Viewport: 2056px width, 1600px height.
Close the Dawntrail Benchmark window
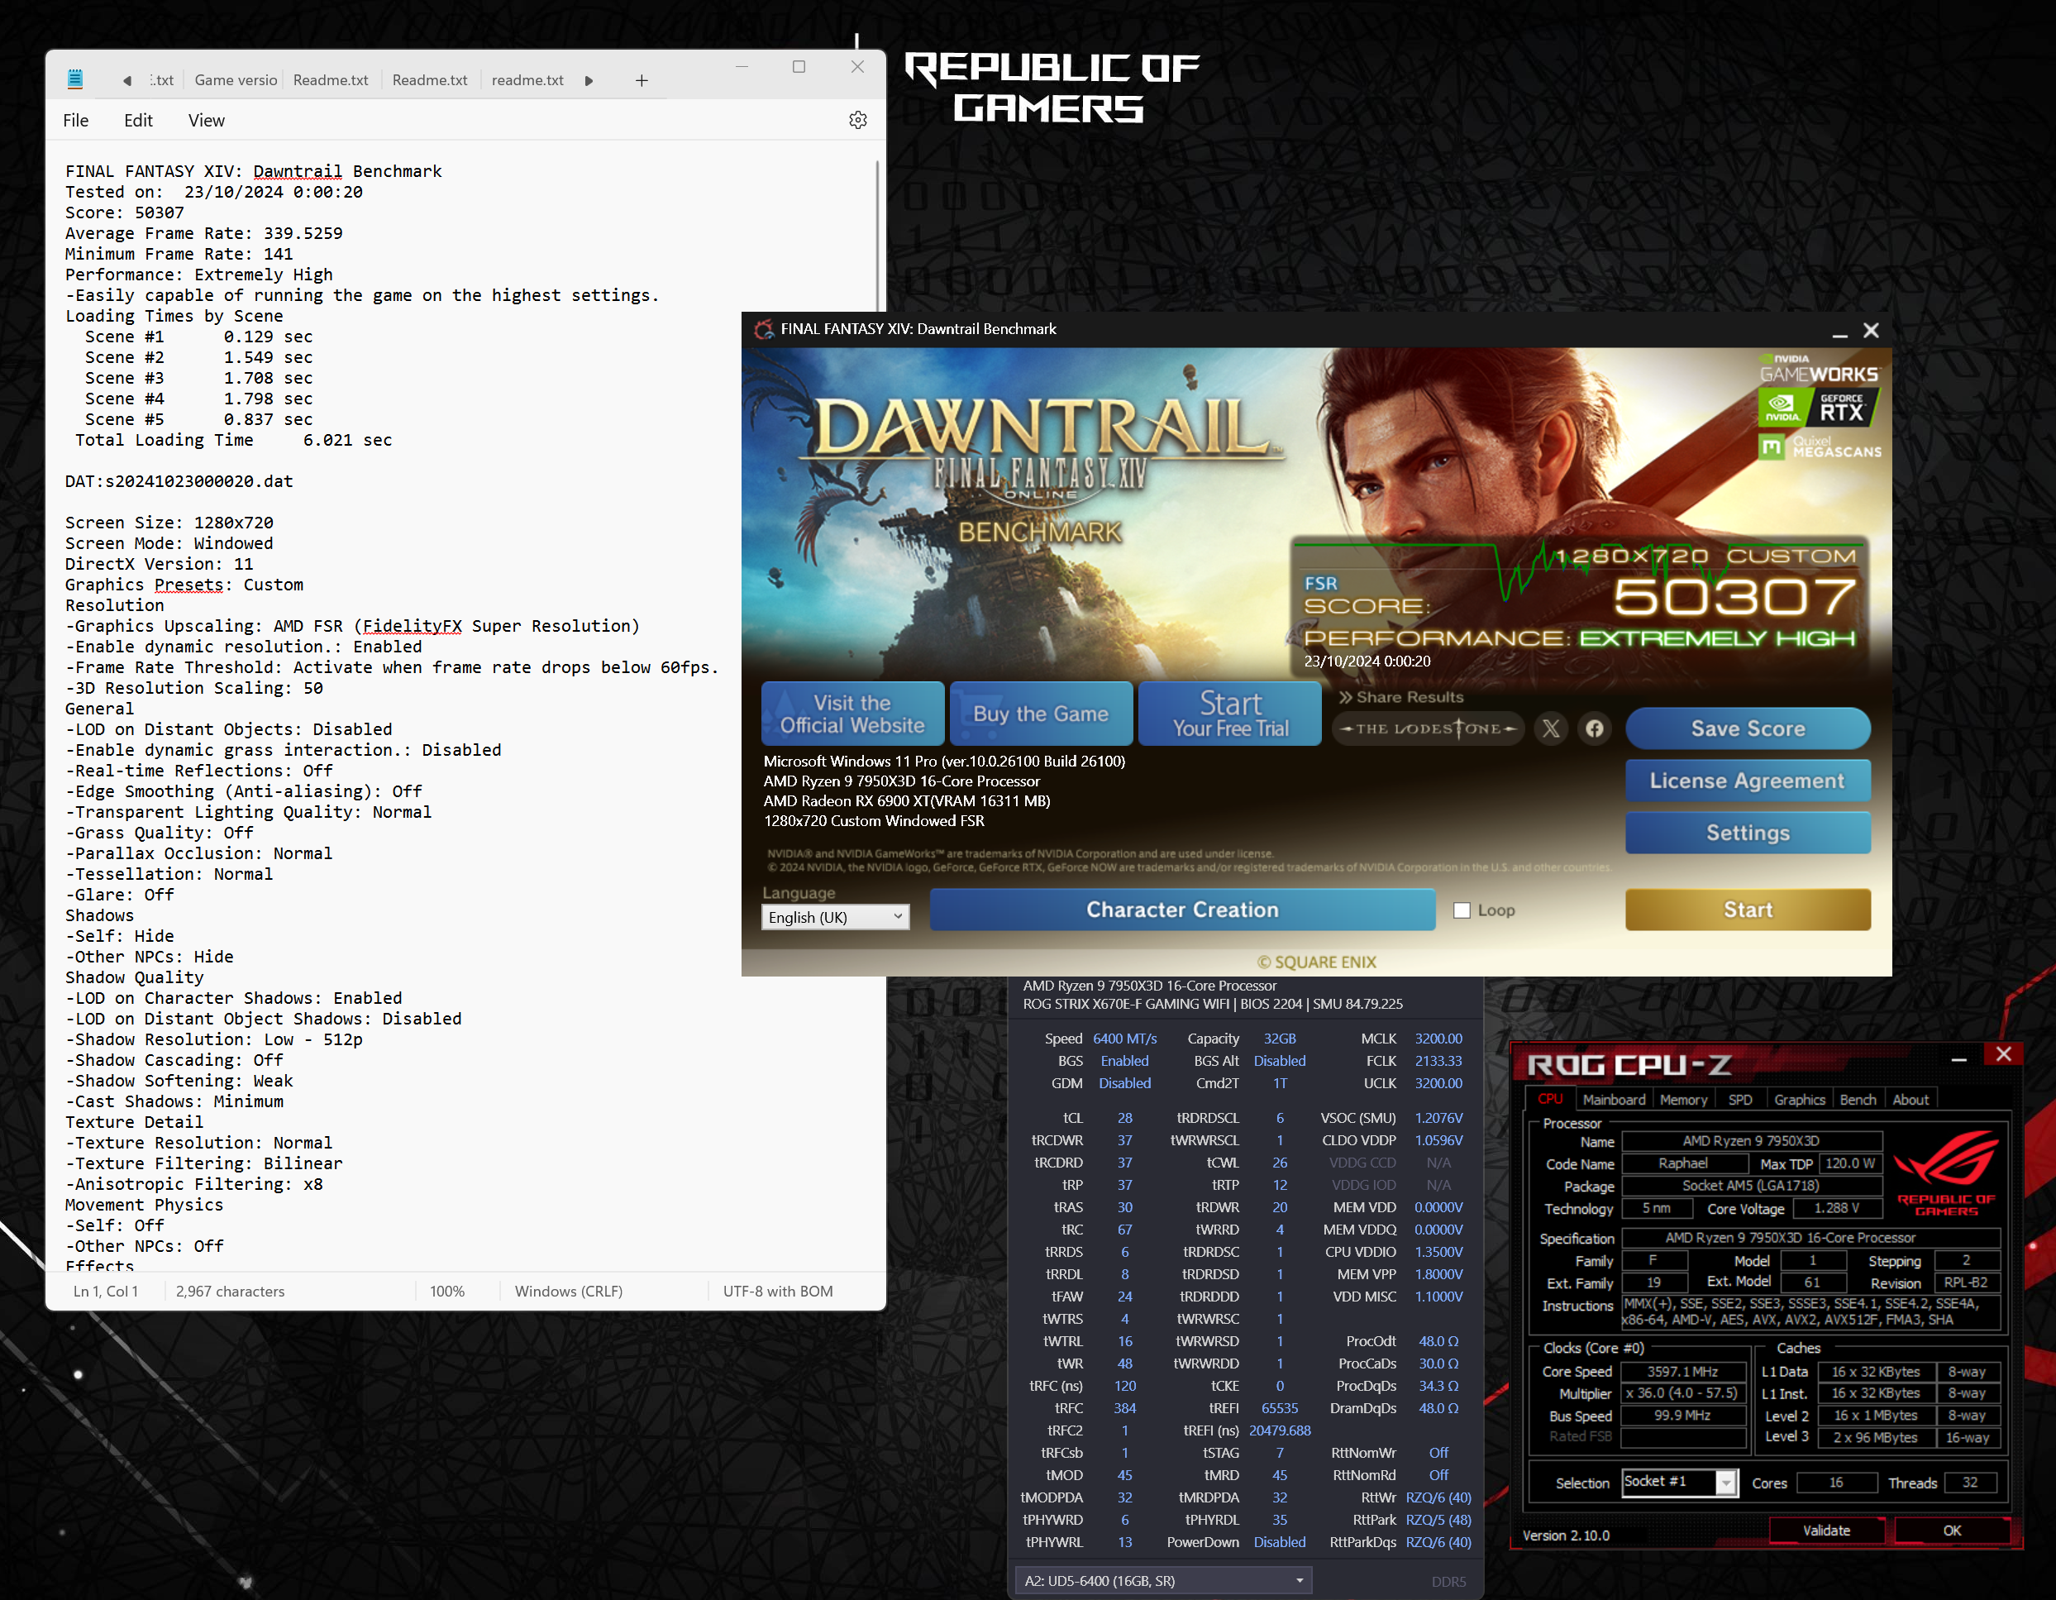click(1872, 331)
